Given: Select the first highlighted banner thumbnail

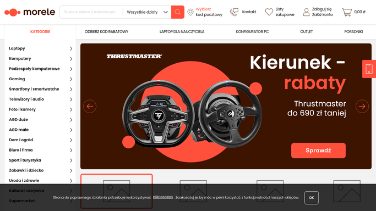Looking at the screenshot, I should click(x=117, y=191).
